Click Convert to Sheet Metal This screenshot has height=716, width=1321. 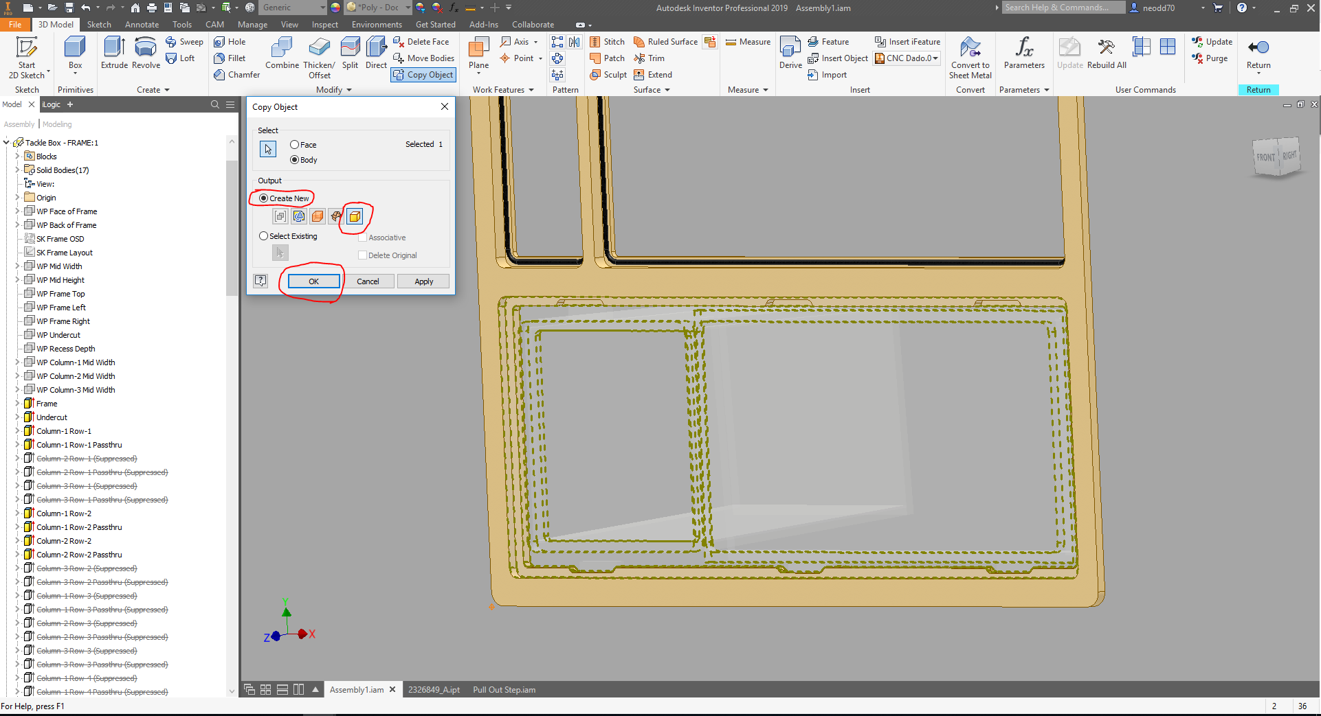[x=970, y=58]
